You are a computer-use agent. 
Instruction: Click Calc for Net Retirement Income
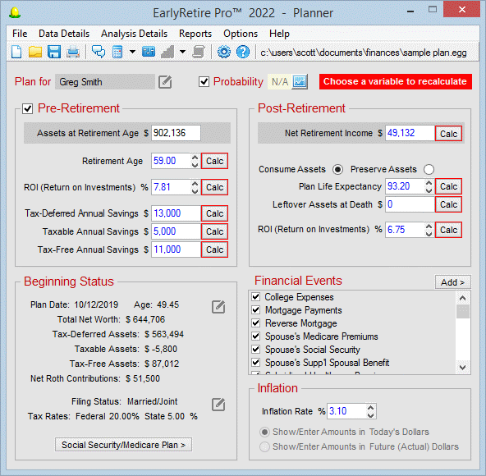448,134
